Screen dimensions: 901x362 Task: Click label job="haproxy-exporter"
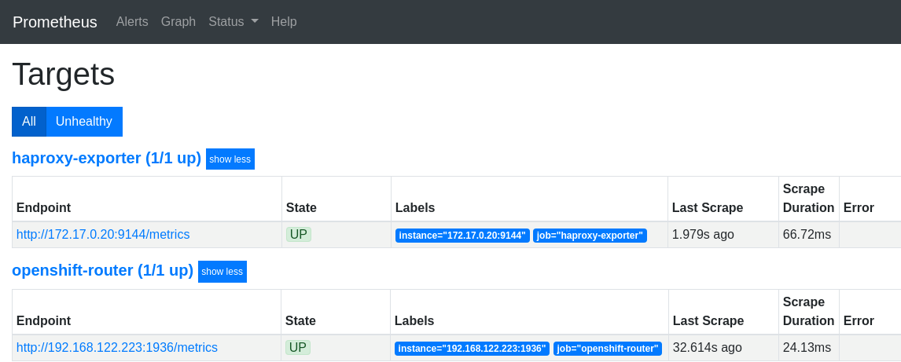[590, 236]
